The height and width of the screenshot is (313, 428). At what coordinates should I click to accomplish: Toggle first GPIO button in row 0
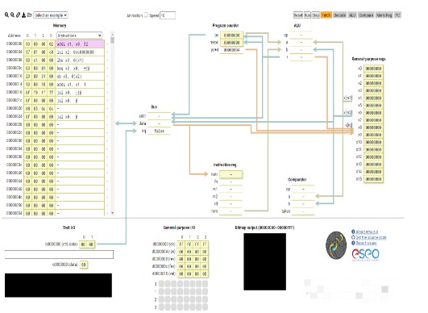tap(161, 284)
